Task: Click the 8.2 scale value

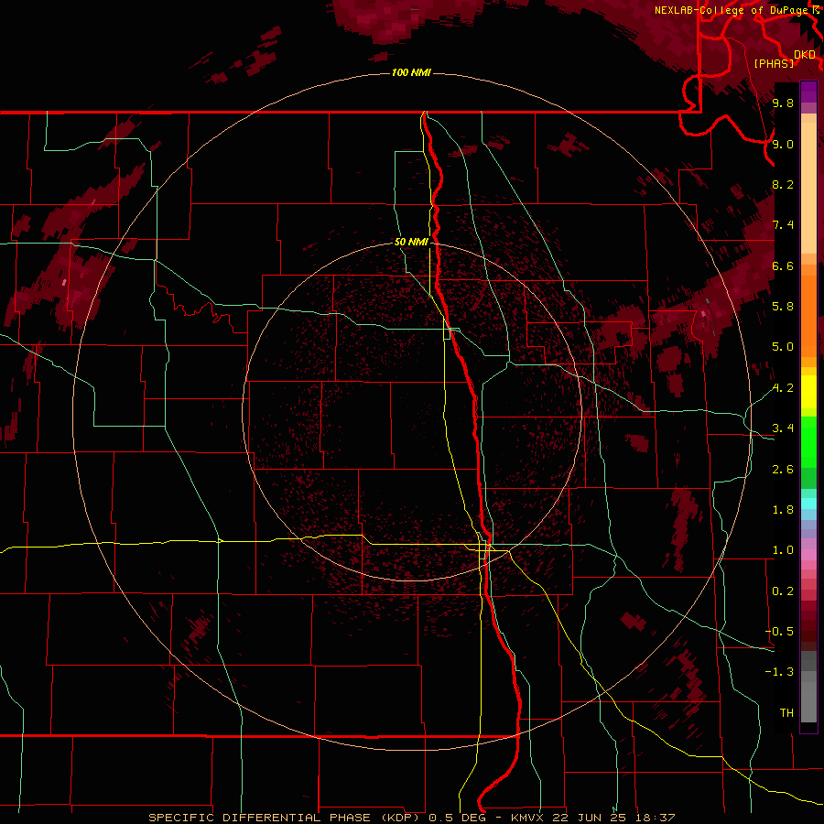Action: (x=783, y=184)
